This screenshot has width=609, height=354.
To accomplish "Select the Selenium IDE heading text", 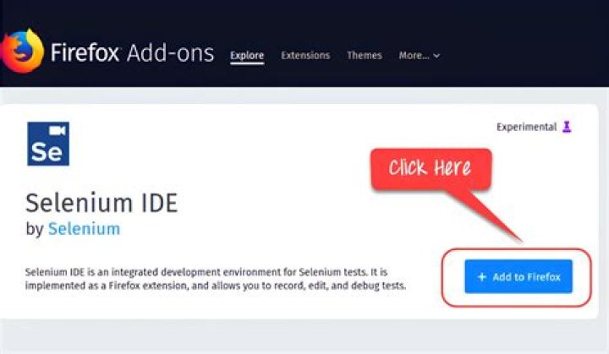I will tap(101, 203).
